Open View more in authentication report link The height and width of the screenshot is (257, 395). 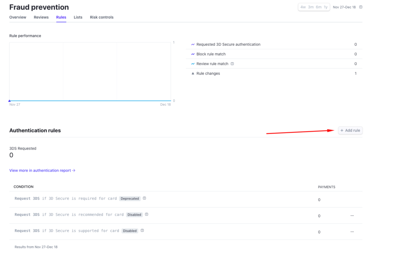point(42,170)
